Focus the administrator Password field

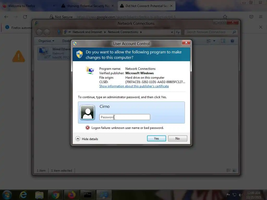(125, 117)
